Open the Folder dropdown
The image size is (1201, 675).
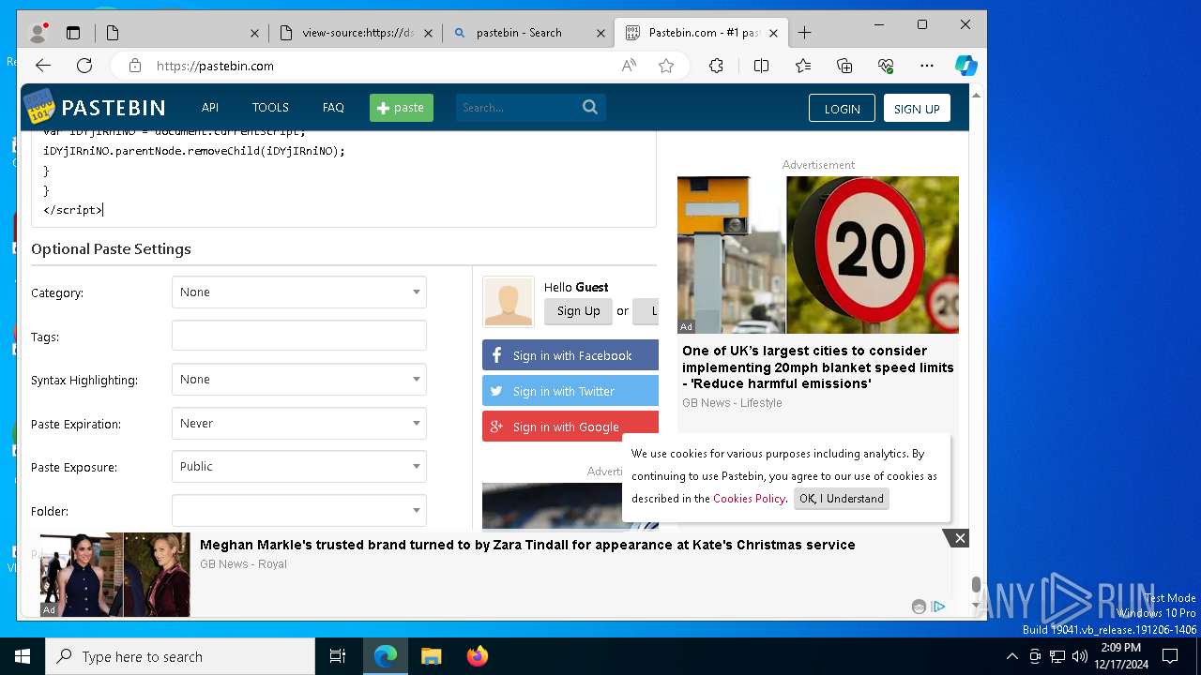pyautogui.click(x=299, y=511)
